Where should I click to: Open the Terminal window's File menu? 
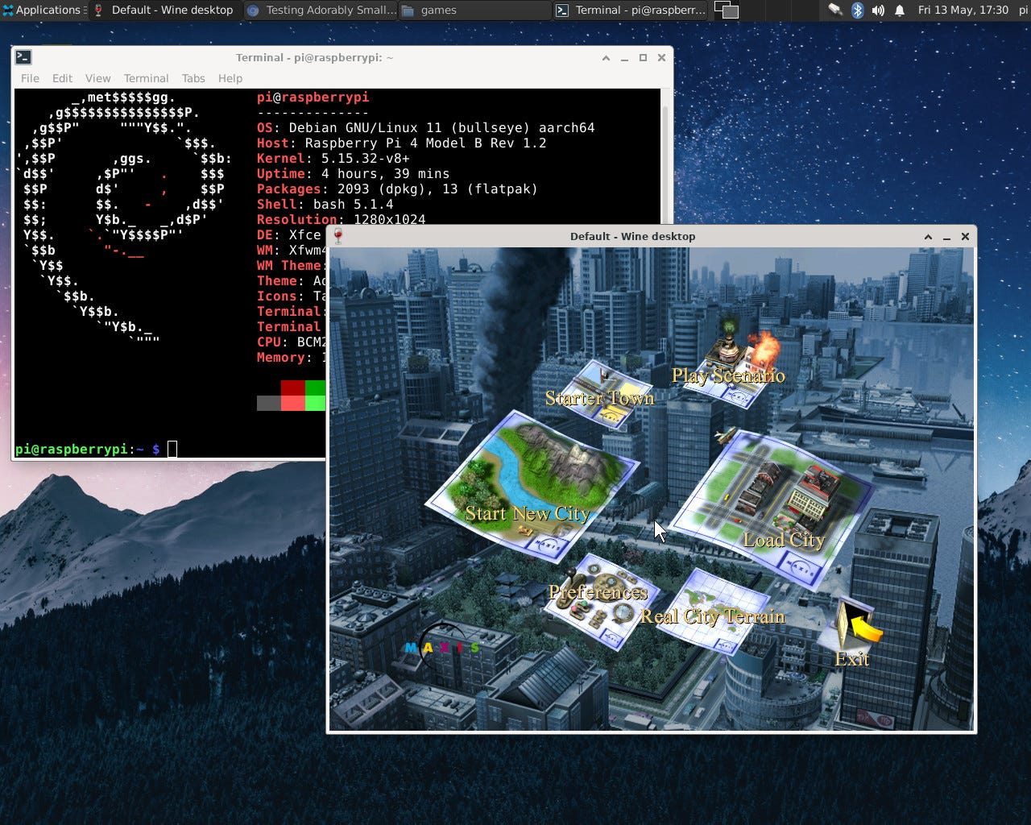point(30,78)
